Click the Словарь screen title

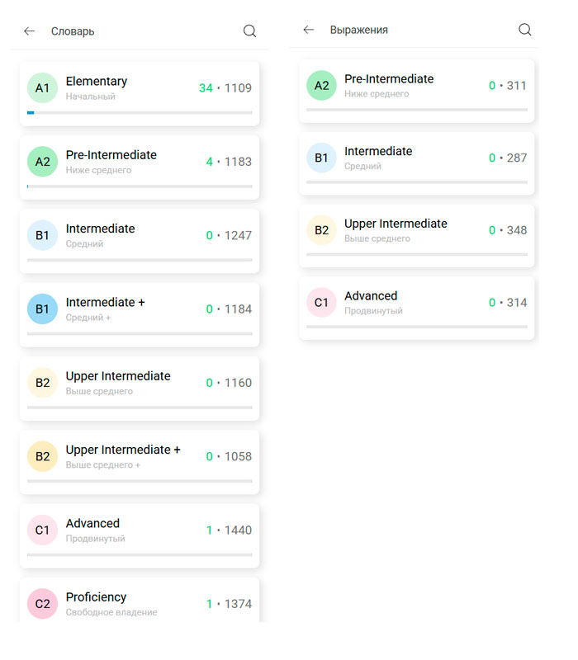coord(73,31)
